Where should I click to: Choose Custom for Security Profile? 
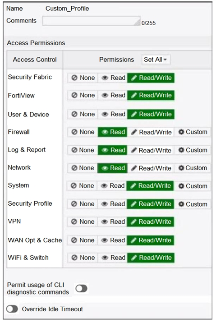(193, 204)
